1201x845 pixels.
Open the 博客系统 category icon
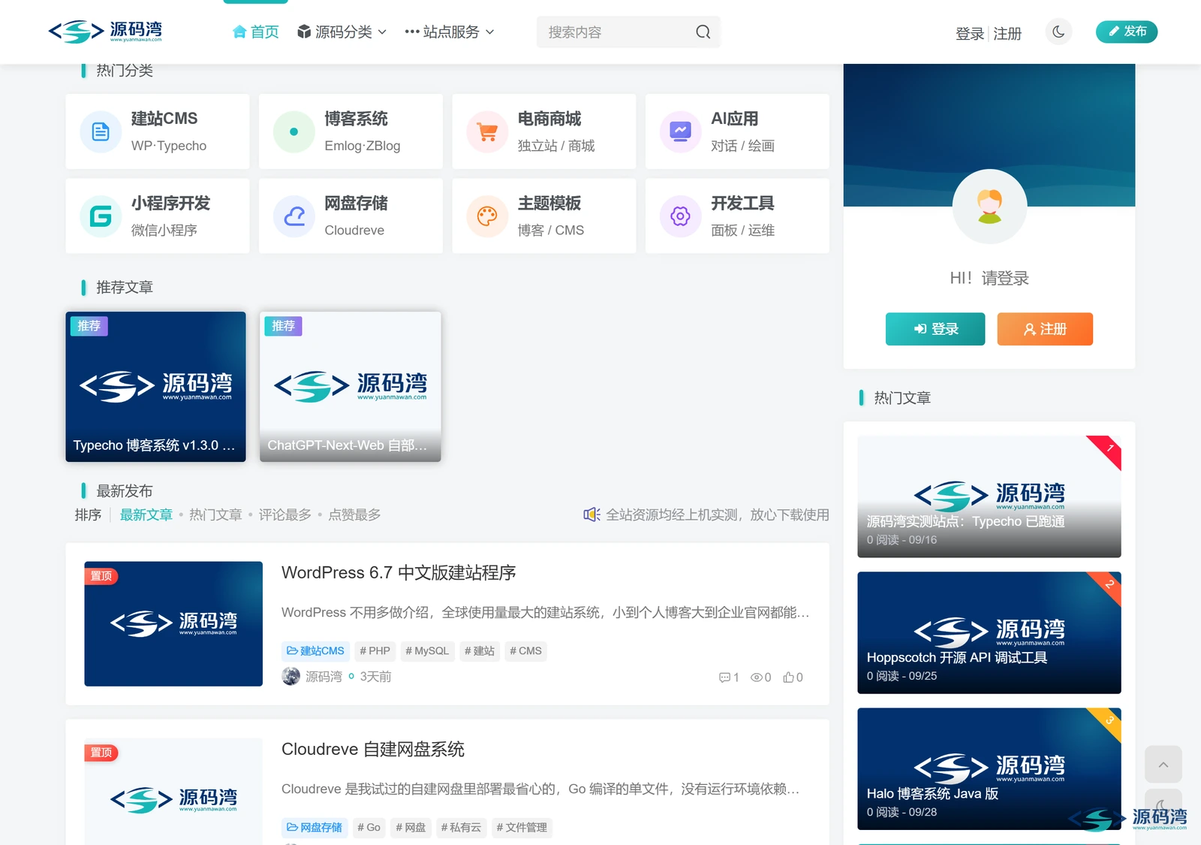(x=293, y=132)
